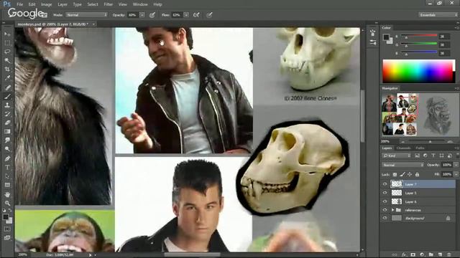The width and height of the screenshot is (460, 258).
Task: Toggle Lock image pixels brush icon
Action: [x=402, y=174]
